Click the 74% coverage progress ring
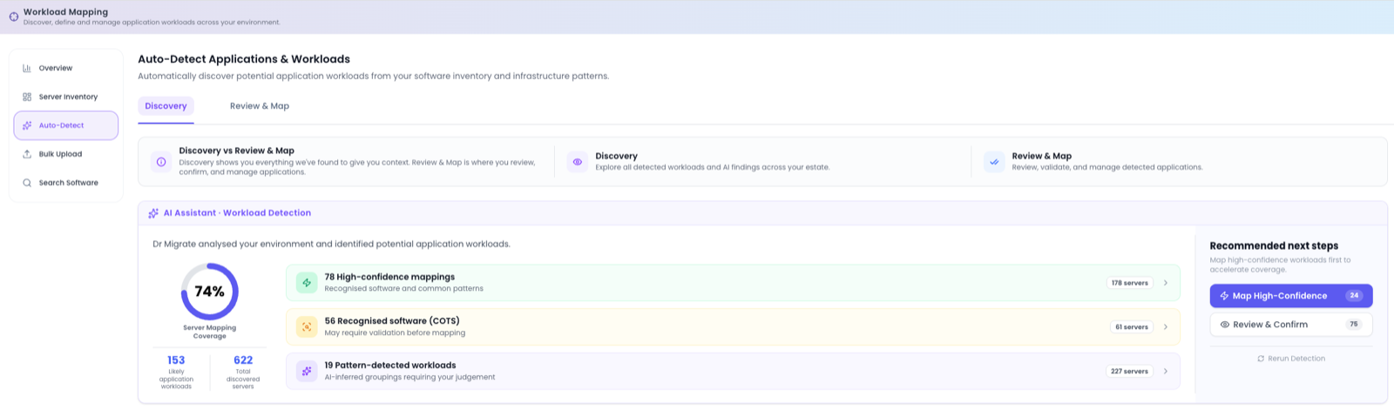The height and width of the screenshot is (410, 1394). click(x=209, y=292)
